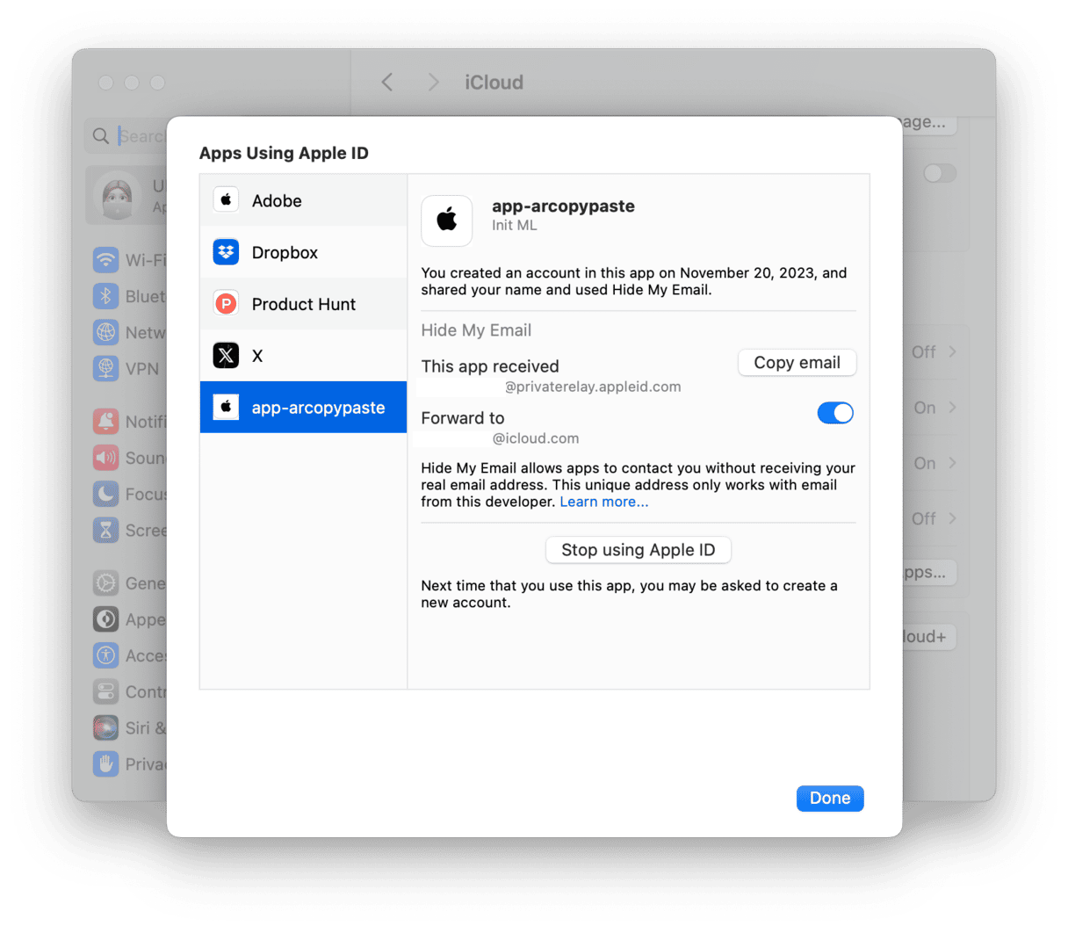Open Bluetooth icon in System Settings sidebar

click(105, 296)
